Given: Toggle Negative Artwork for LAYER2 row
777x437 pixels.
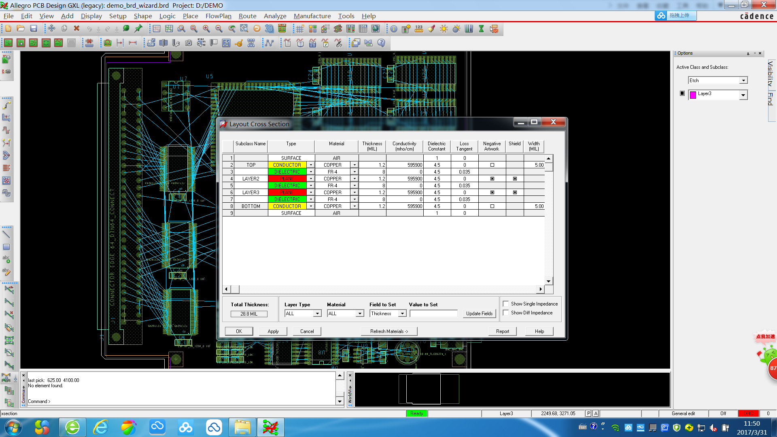Looking at the screenshot, I should tap(492, 179).
